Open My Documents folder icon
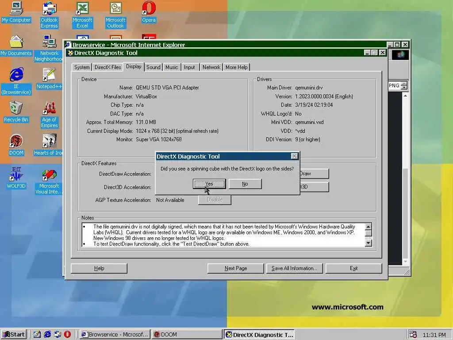This screenshot has height=340, width=453. pos(16,46)
